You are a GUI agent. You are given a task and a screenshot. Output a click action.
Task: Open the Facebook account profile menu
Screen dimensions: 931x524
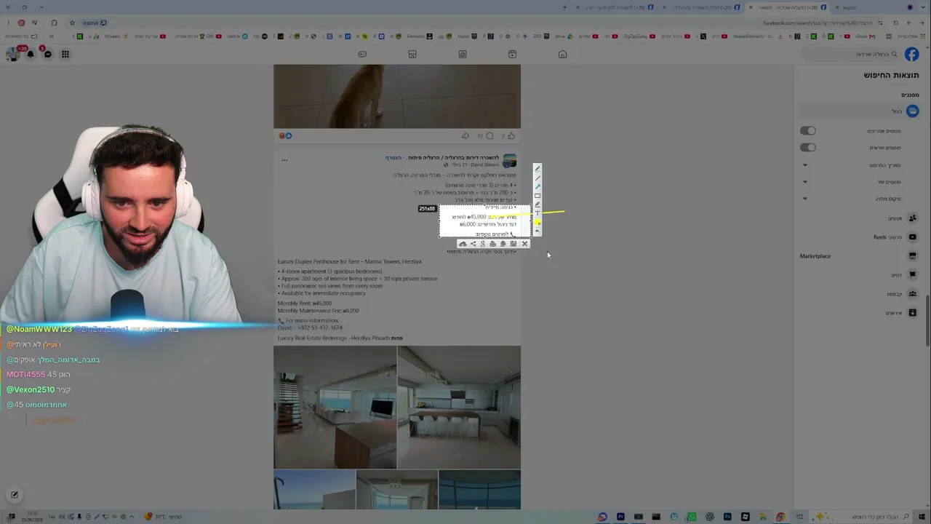click(12, 54)
